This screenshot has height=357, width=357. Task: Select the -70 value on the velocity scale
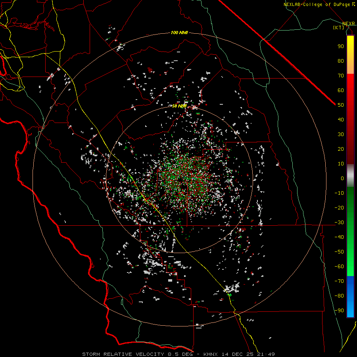coord(339,281)
